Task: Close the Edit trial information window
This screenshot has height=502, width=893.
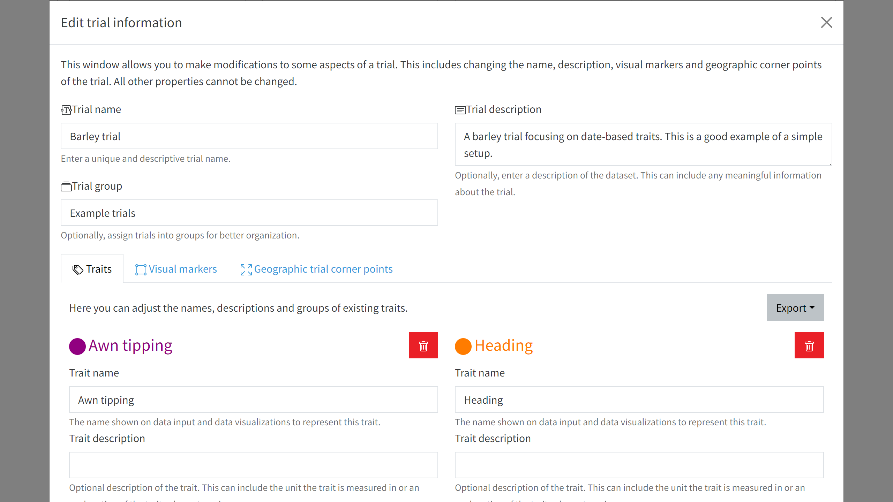Action: 827,22
